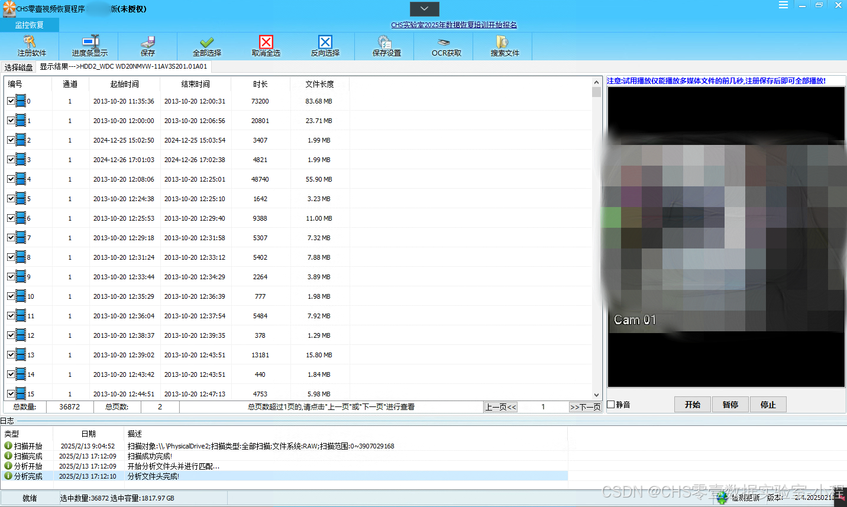Pause playback with 暂停 button
This screenshot has width=847, height=507.
click(x=730, y=405)
